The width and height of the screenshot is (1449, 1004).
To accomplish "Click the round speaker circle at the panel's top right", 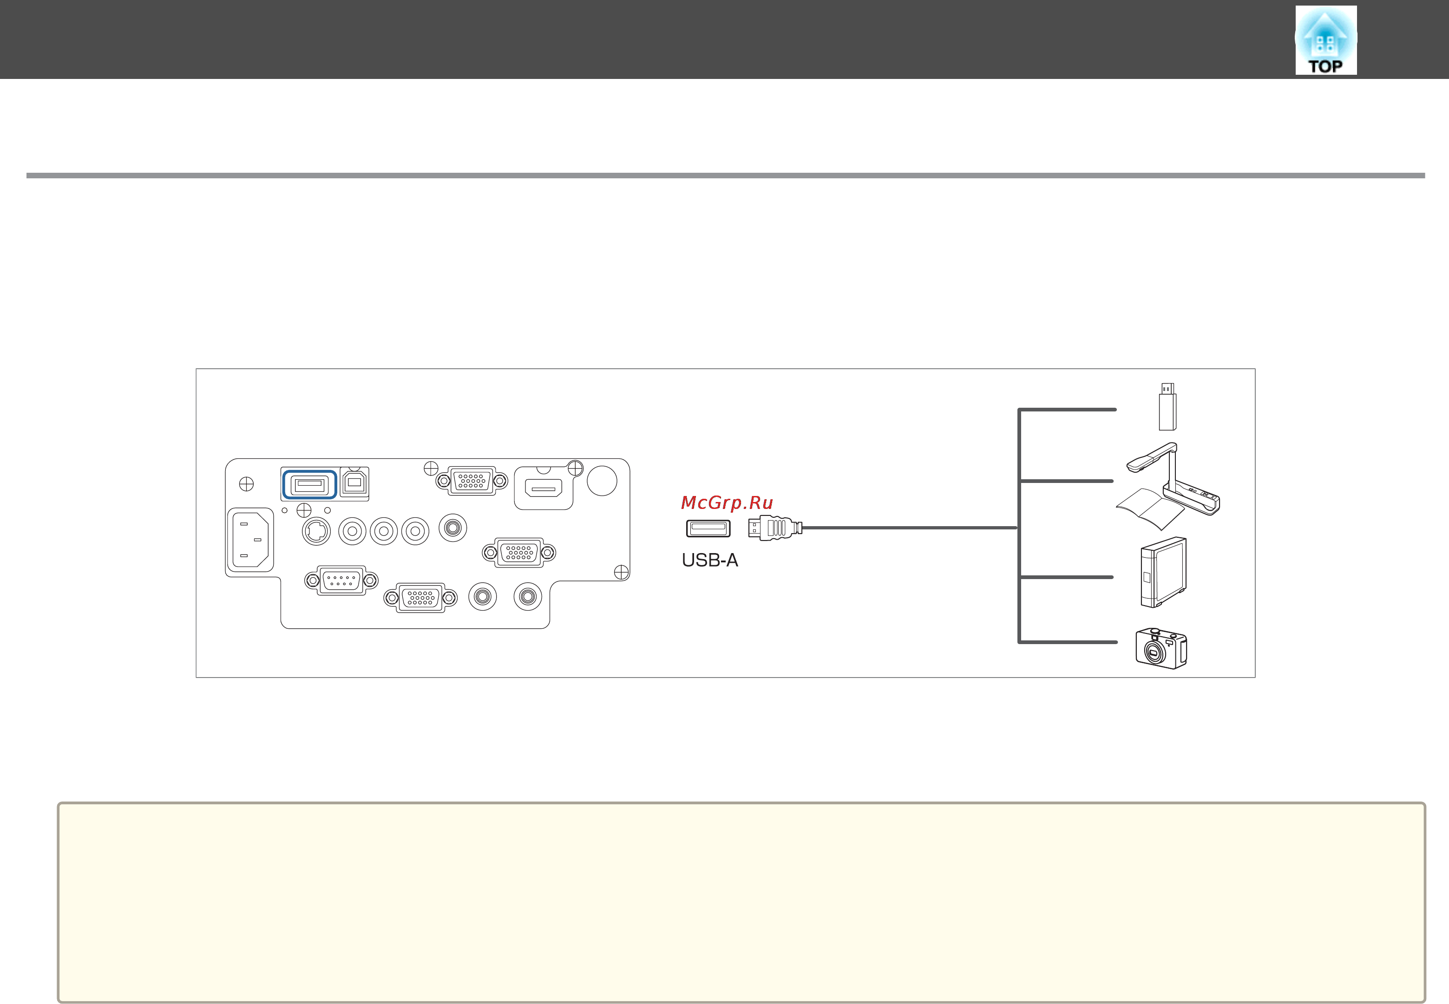I will pyautogui.click(x=602, y=481).
